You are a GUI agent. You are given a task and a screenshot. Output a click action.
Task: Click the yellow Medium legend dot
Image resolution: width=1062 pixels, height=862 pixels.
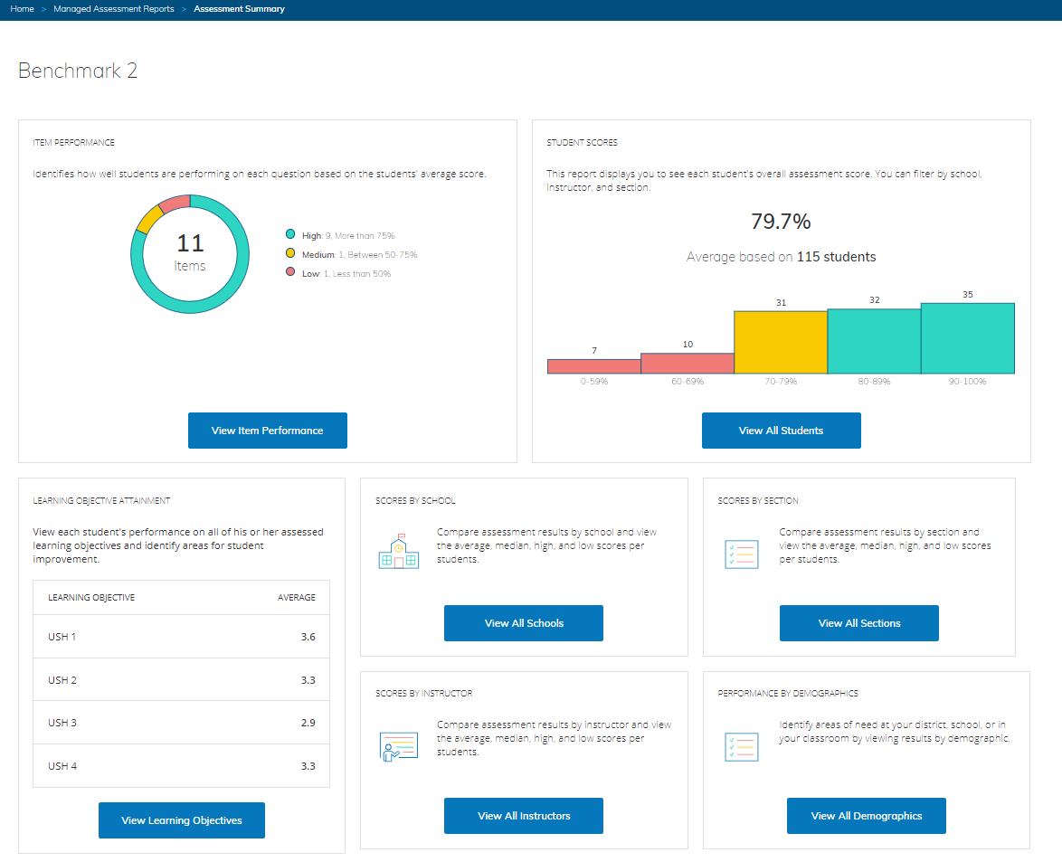point(290,254)
